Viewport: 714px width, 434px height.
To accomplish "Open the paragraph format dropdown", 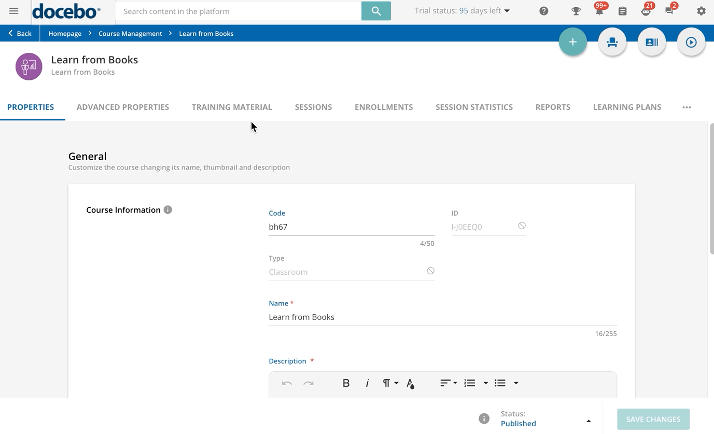I will (390, 383).
